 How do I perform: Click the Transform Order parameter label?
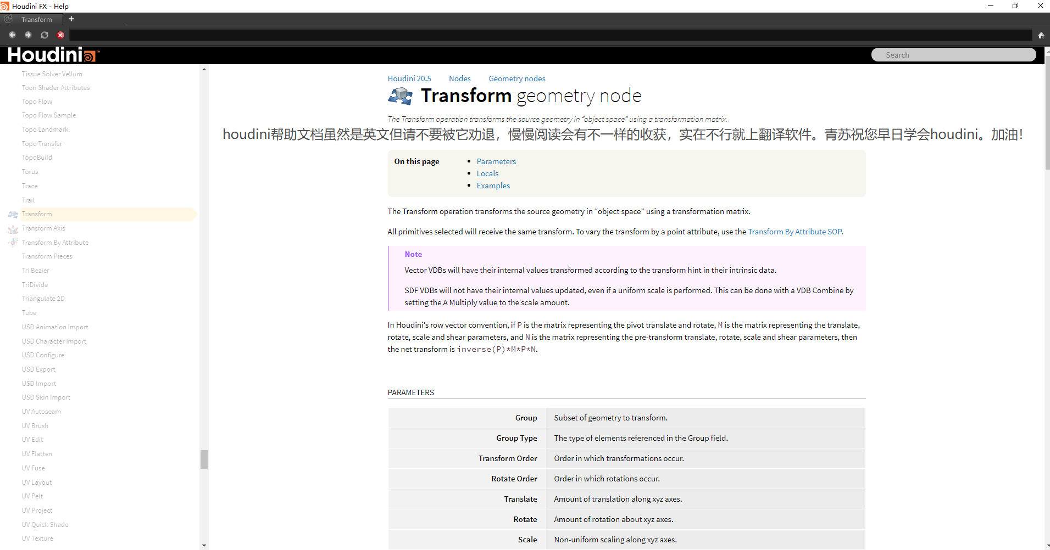pyautogui.click(x=508, y=458)
